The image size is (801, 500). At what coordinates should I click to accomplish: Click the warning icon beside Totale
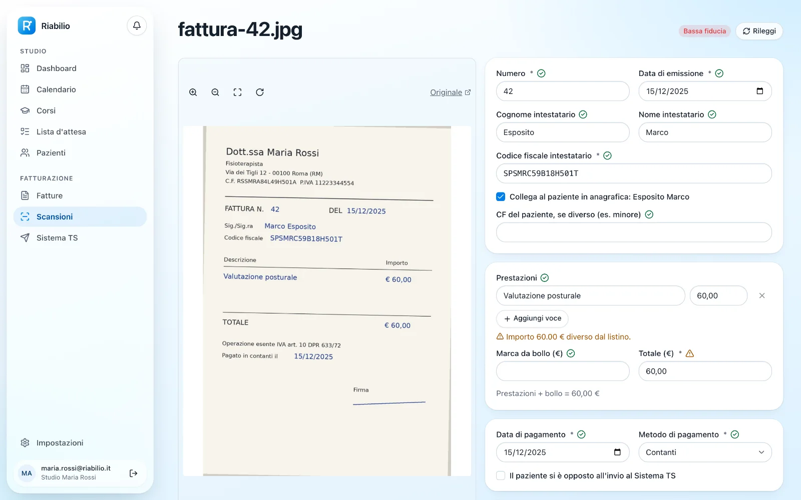[690, 353]
